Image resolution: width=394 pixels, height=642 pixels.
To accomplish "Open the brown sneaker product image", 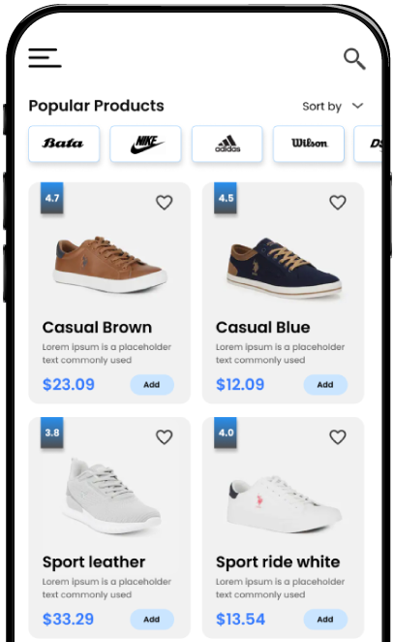I will tap(109, 264).
